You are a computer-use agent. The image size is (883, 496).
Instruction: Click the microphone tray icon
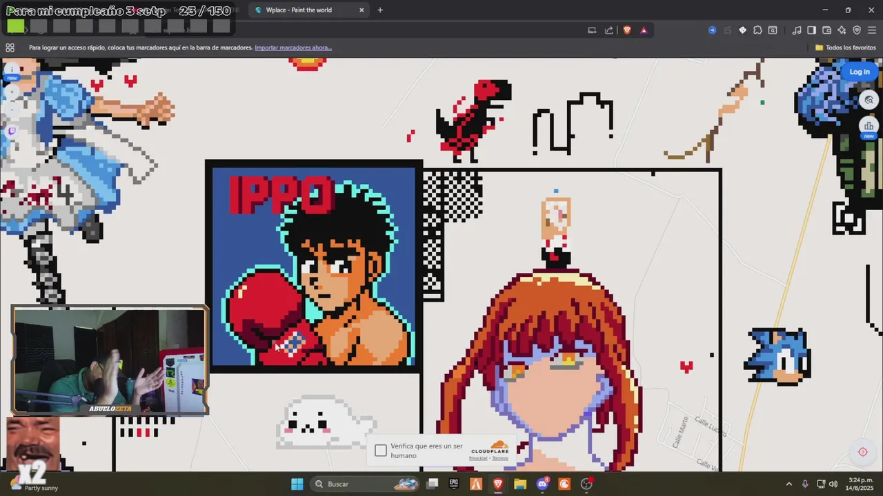click(x=805, y=484)
